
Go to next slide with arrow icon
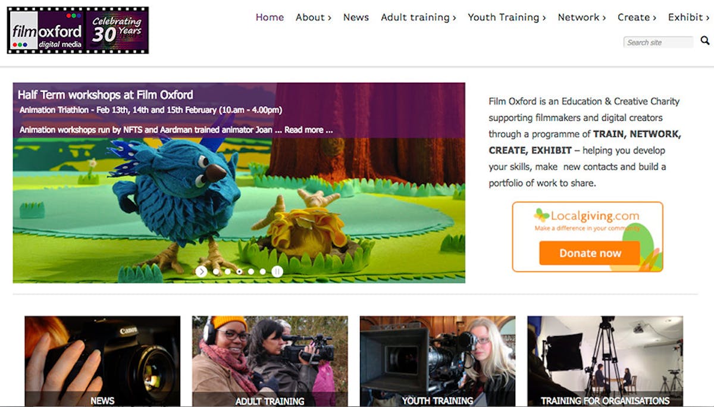pos(201,271)
